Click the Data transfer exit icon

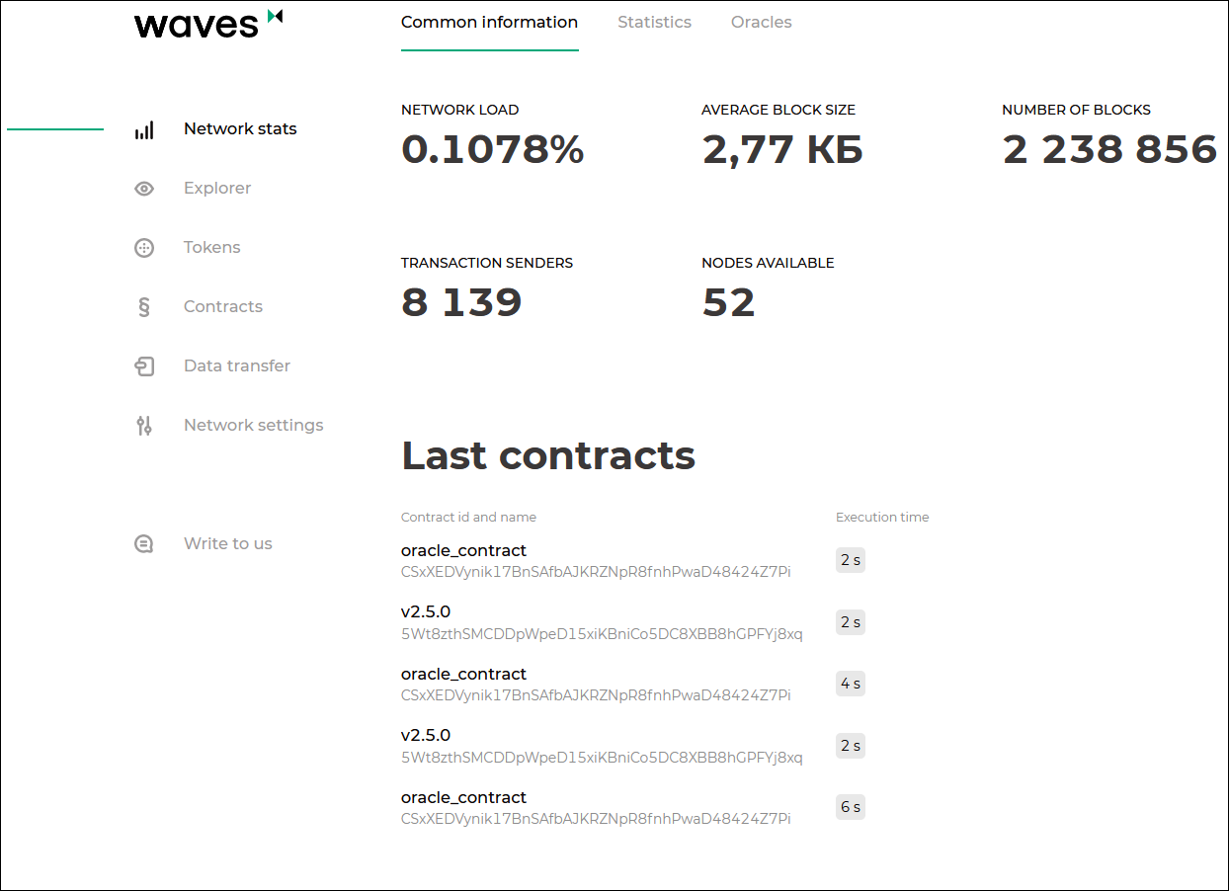click(144, 365)
